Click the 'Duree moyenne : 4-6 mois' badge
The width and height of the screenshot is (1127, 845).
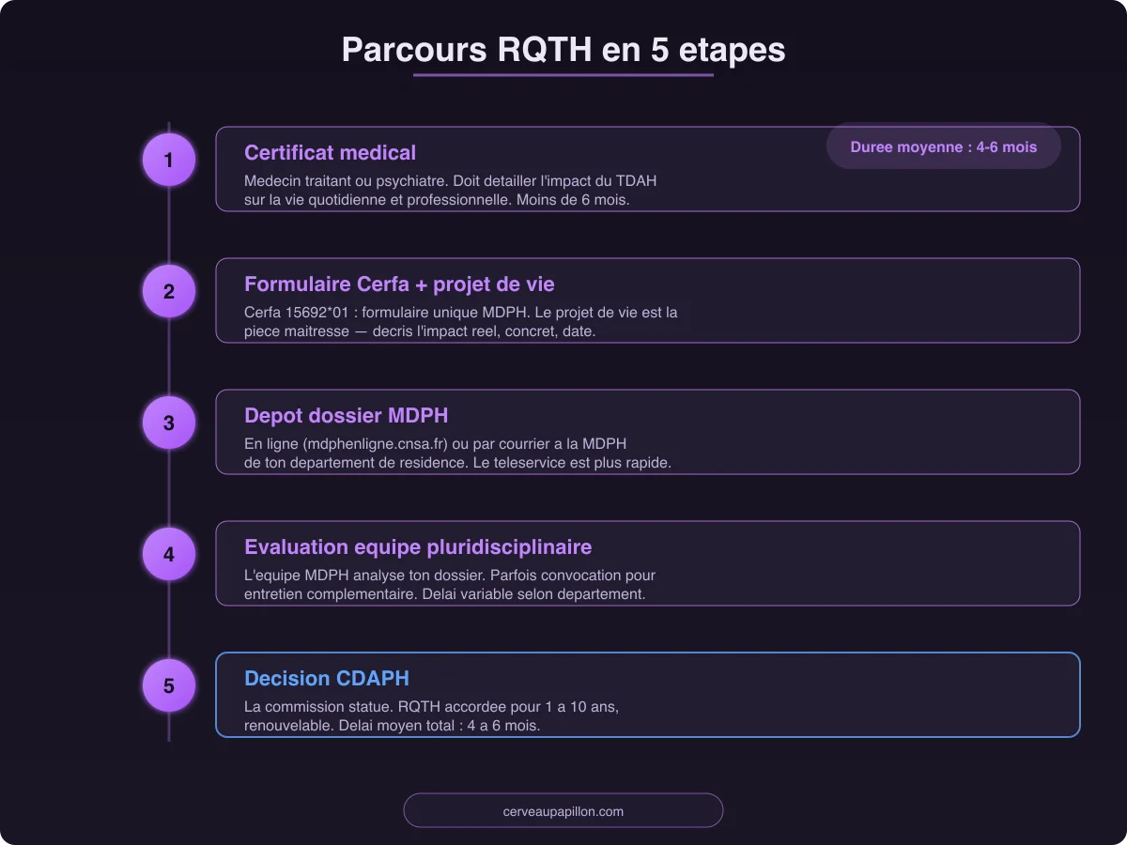click(x=943, y=146)
